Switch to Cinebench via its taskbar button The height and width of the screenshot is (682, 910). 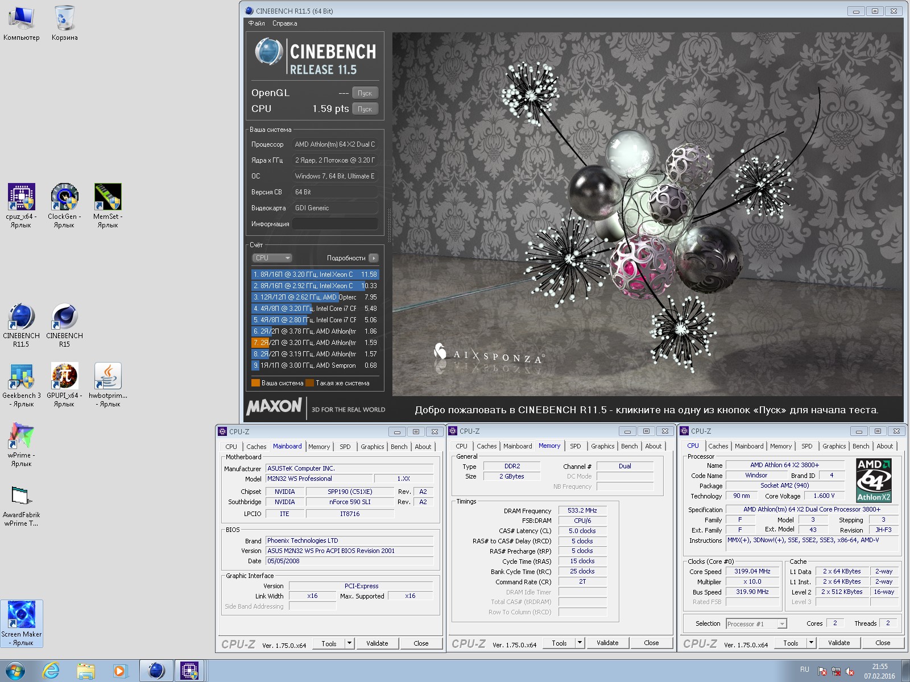(x=156, y=671)
